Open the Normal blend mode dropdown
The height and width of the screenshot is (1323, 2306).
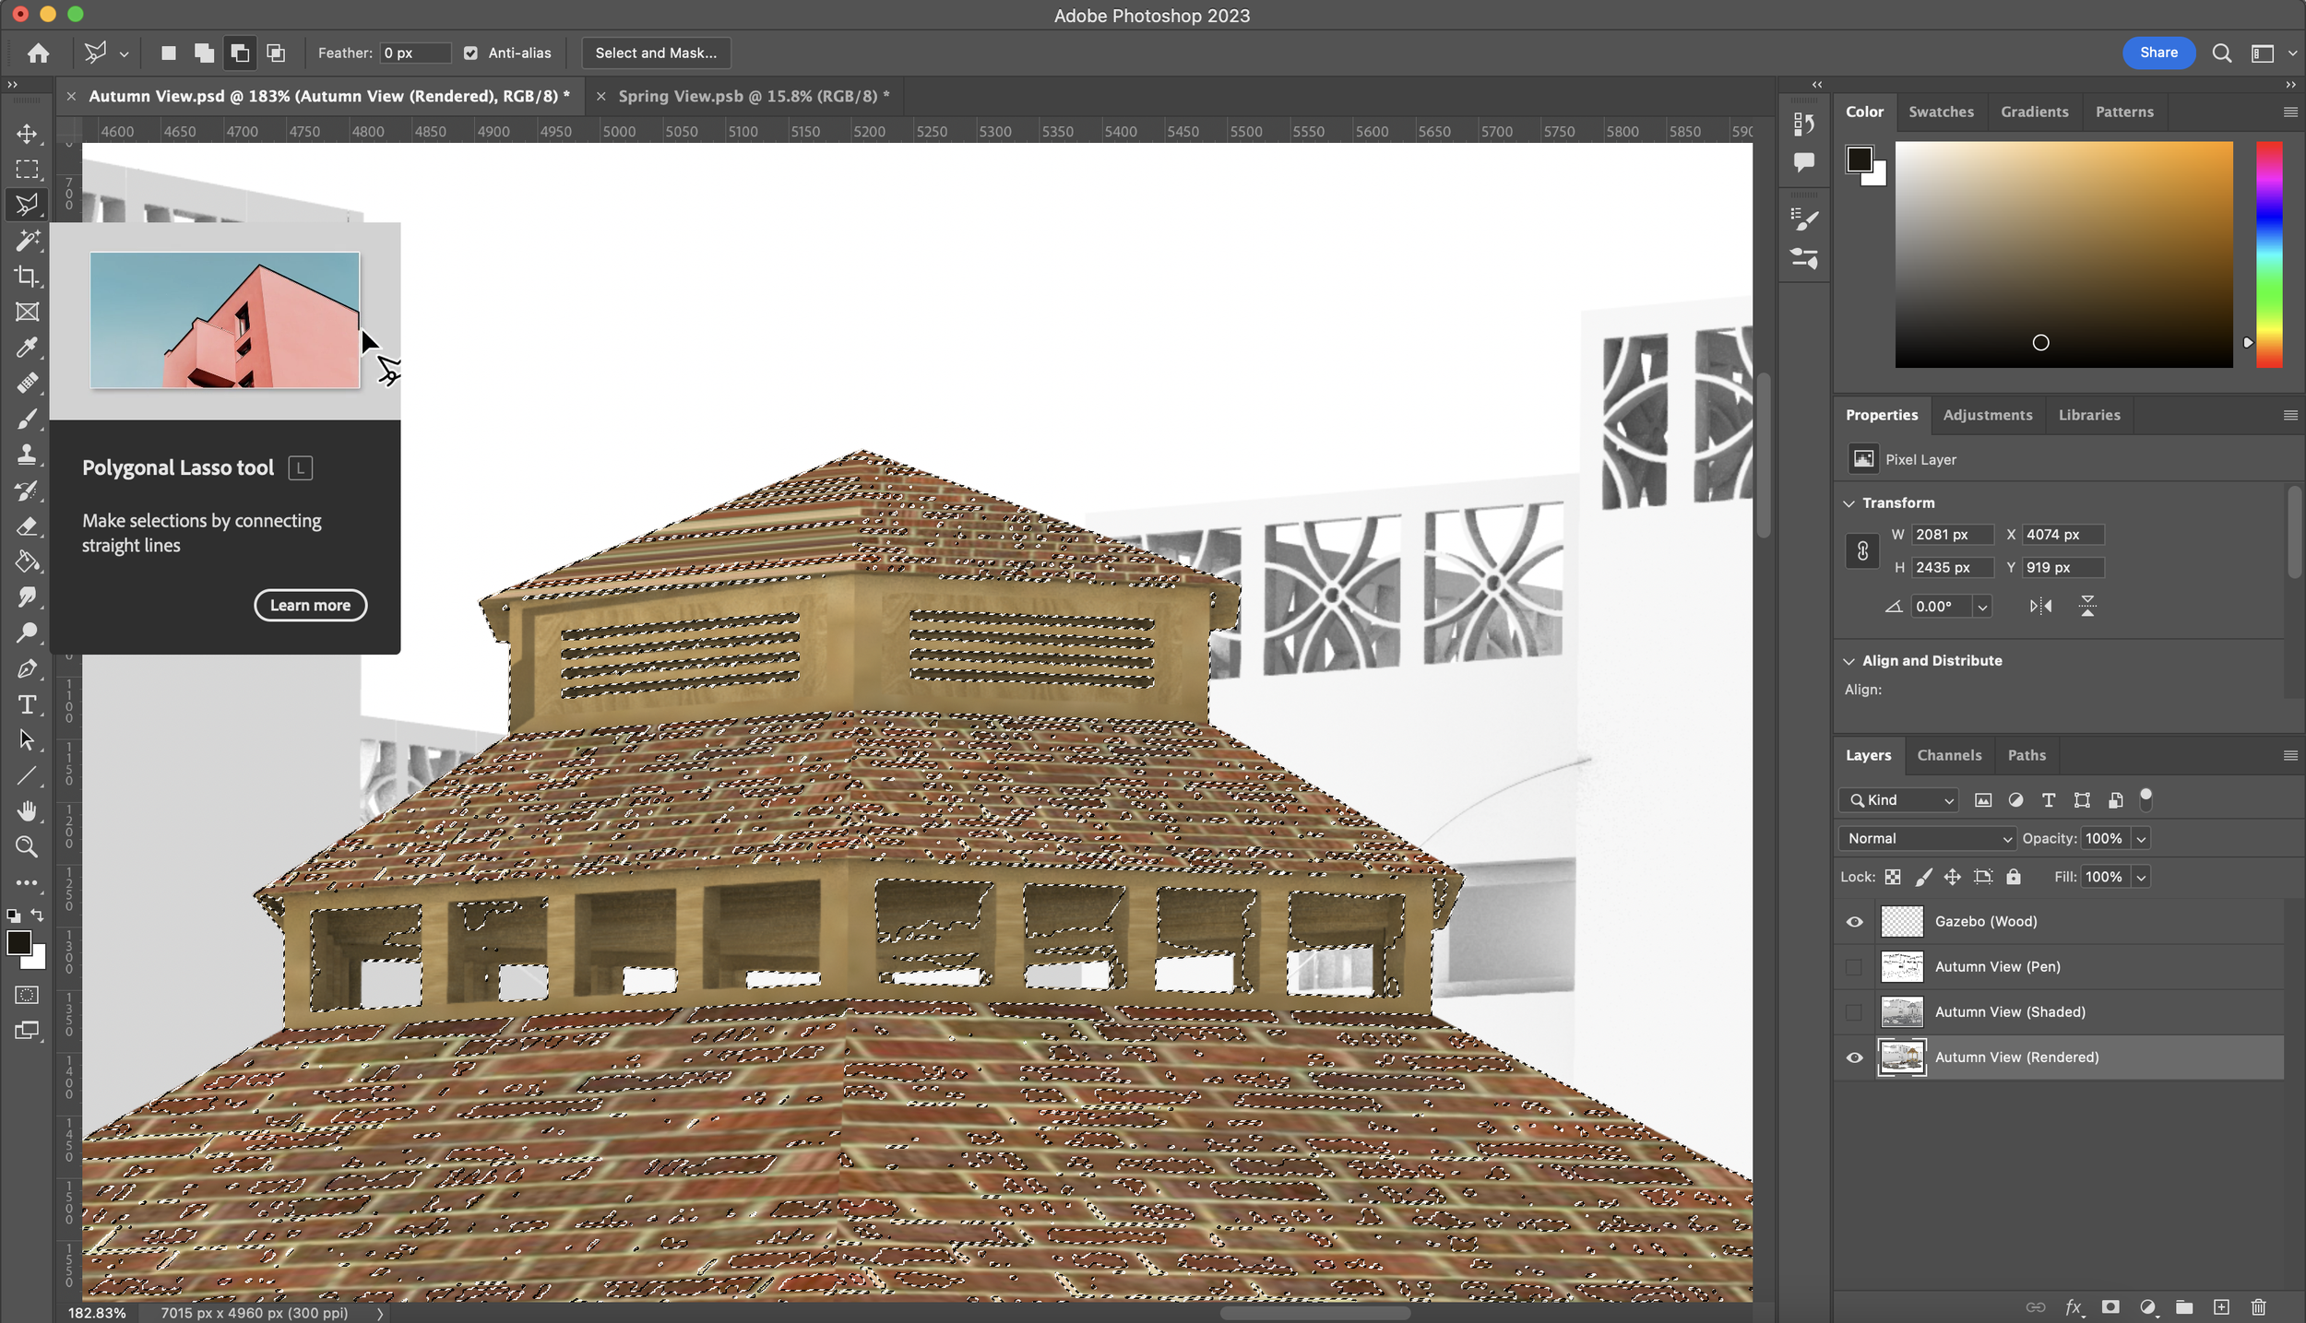(1927, 838)
